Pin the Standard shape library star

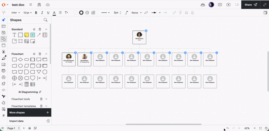tap(34, 29)
